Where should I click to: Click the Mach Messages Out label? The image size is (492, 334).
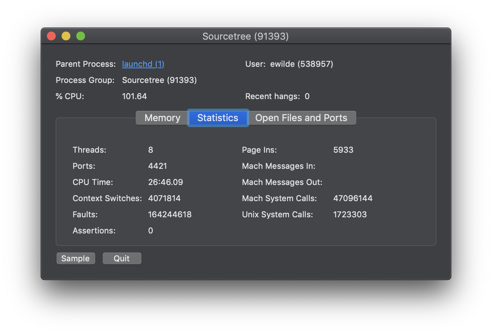(282, 182)
